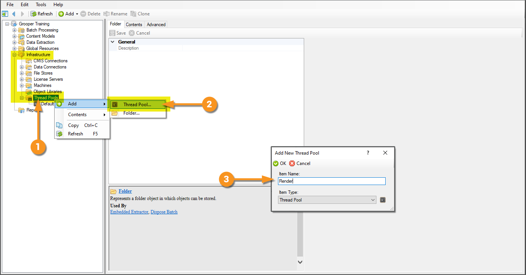
Task: Select the Thread Pools tree item
Action: (46, 98)
